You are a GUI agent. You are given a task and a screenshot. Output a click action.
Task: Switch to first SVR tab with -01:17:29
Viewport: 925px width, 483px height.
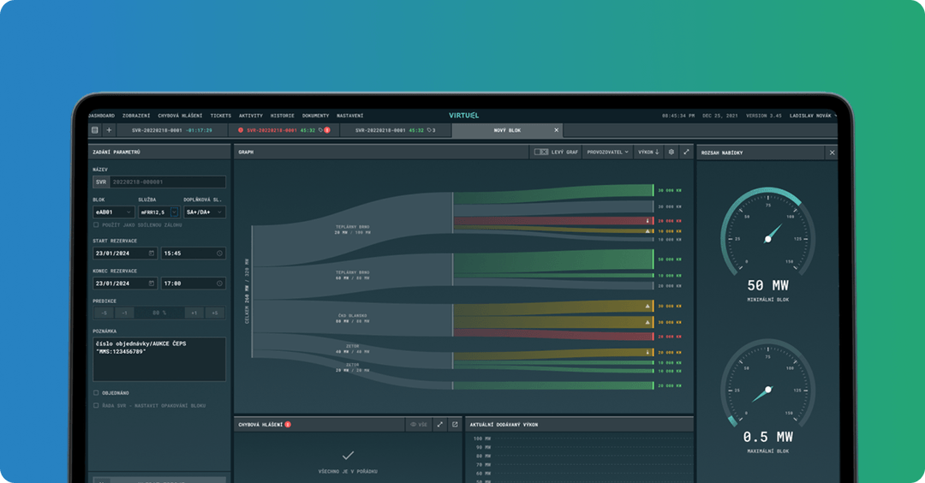(x=171, y=130)
